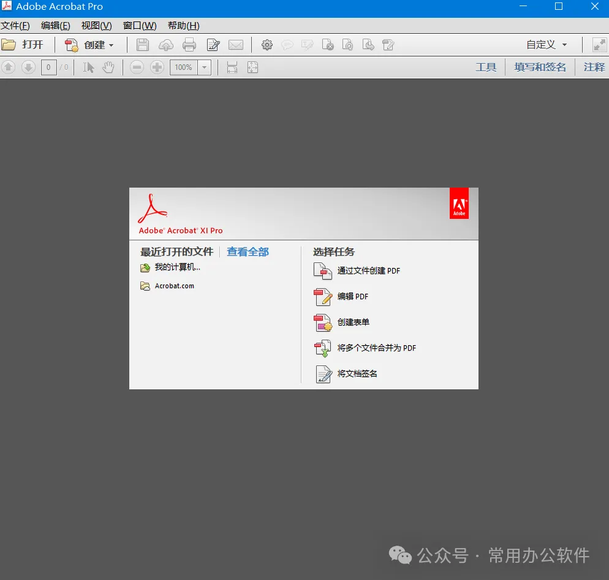Click the save floppy disk icon
This screenshot has width=609, height=580.
[x=143, y=45]
